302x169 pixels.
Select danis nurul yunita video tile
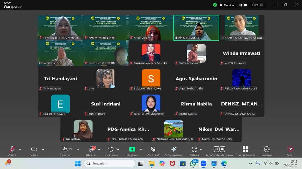pos(196,28)
